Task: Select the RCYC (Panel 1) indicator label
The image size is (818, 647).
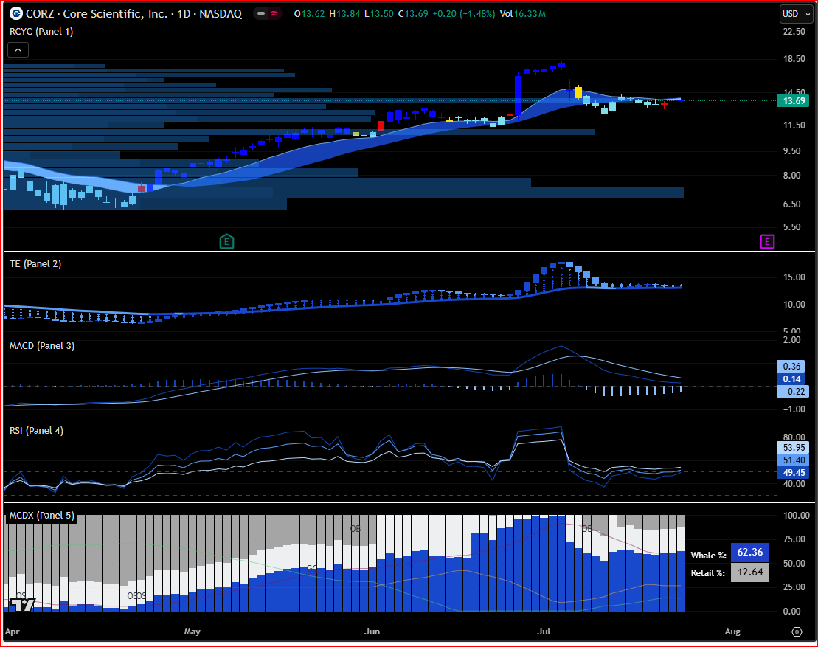Action: [x=41, y=31]
